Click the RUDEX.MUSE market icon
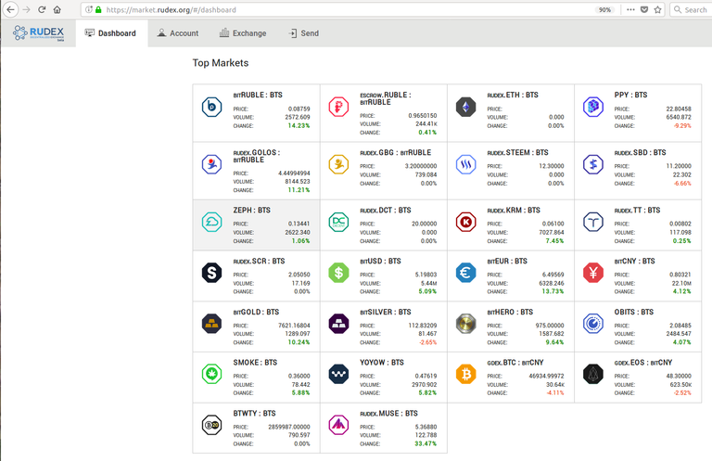 coord(338,425)
